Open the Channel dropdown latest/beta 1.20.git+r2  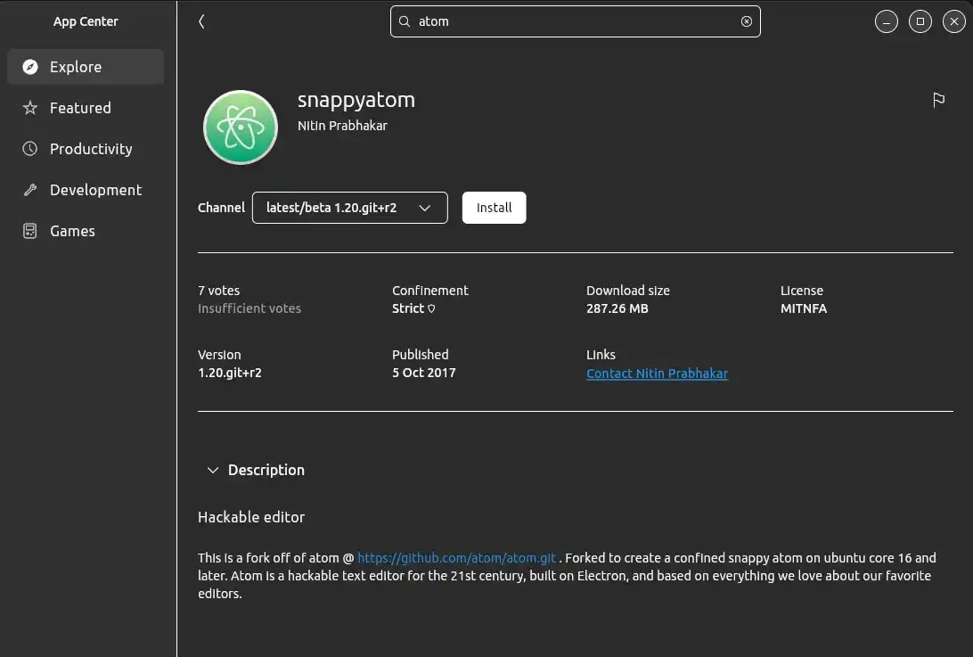(x=350, y=208)
